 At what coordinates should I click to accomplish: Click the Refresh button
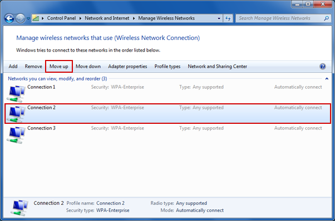tap(228, 18)
